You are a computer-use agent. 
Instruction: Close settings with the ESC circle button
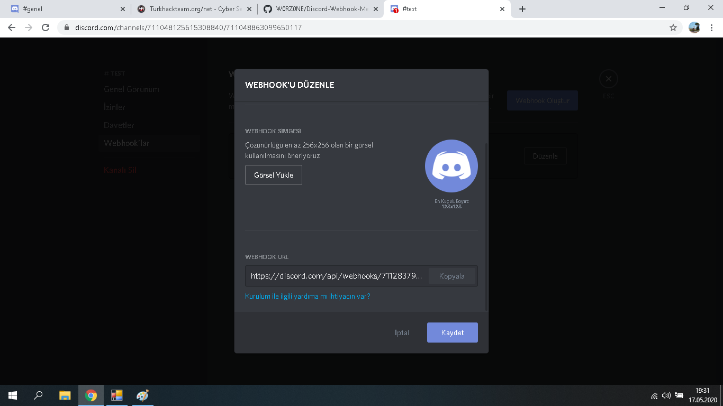pos(609,79)
